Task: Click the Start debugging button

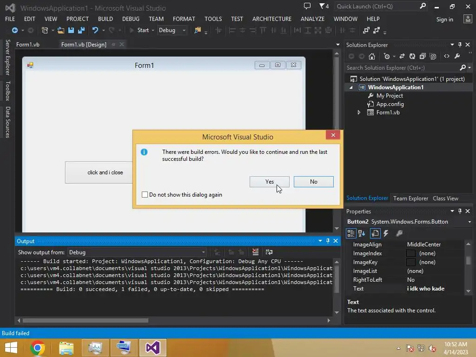Action: coord(139,30)
